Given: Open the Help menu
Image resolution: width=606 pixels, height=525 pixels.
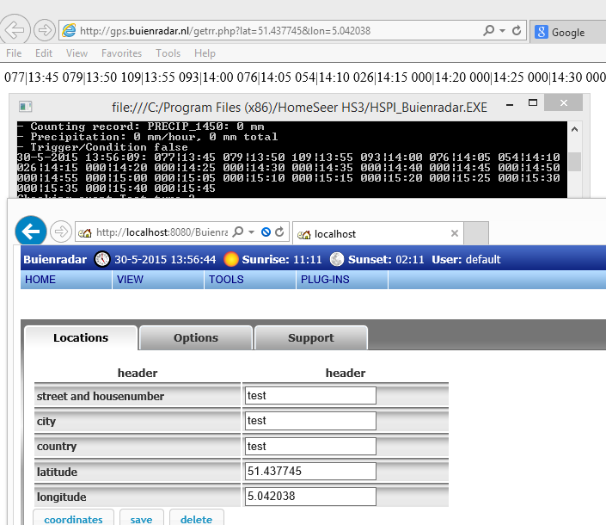Looking at the screenshot, I should 205,53.
